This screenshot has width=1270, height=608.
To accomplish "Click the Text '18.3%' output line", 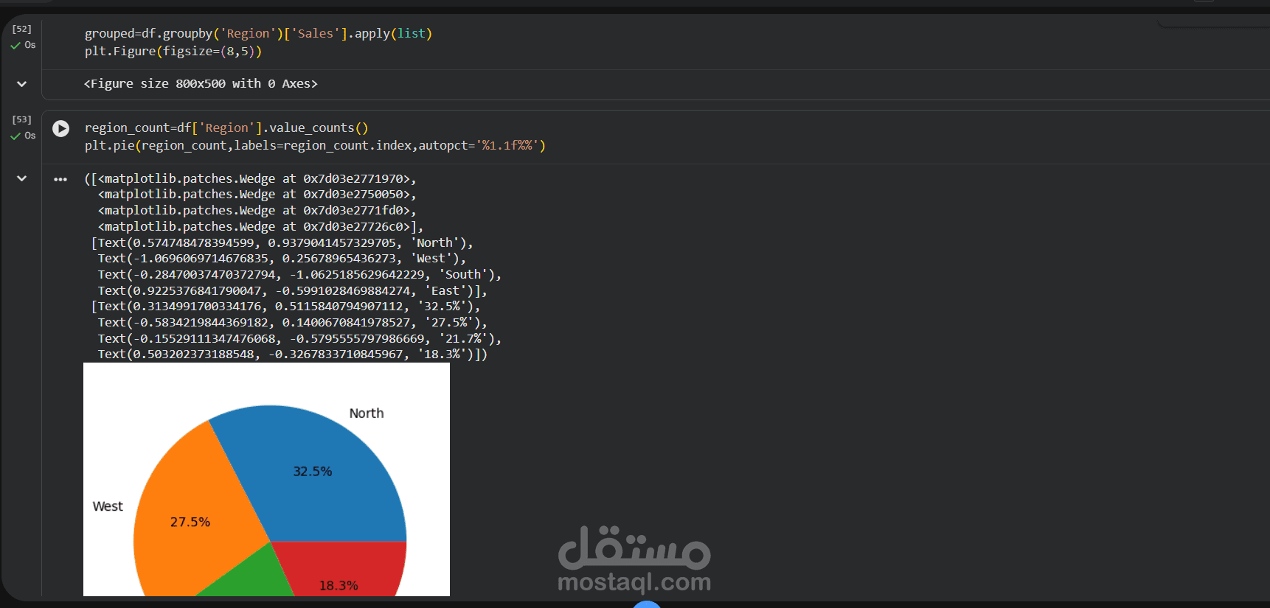I will pos(293,354).
